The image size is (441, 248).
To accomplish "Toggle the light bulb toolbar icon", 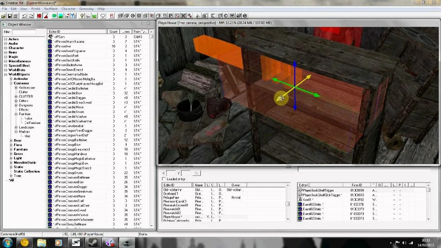I will [x=82, y=16].
